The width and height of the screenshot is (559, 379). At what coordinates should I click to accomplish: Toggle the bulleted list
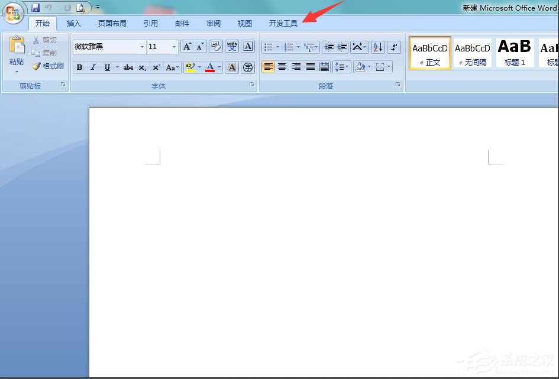click(x=269, y=46)
